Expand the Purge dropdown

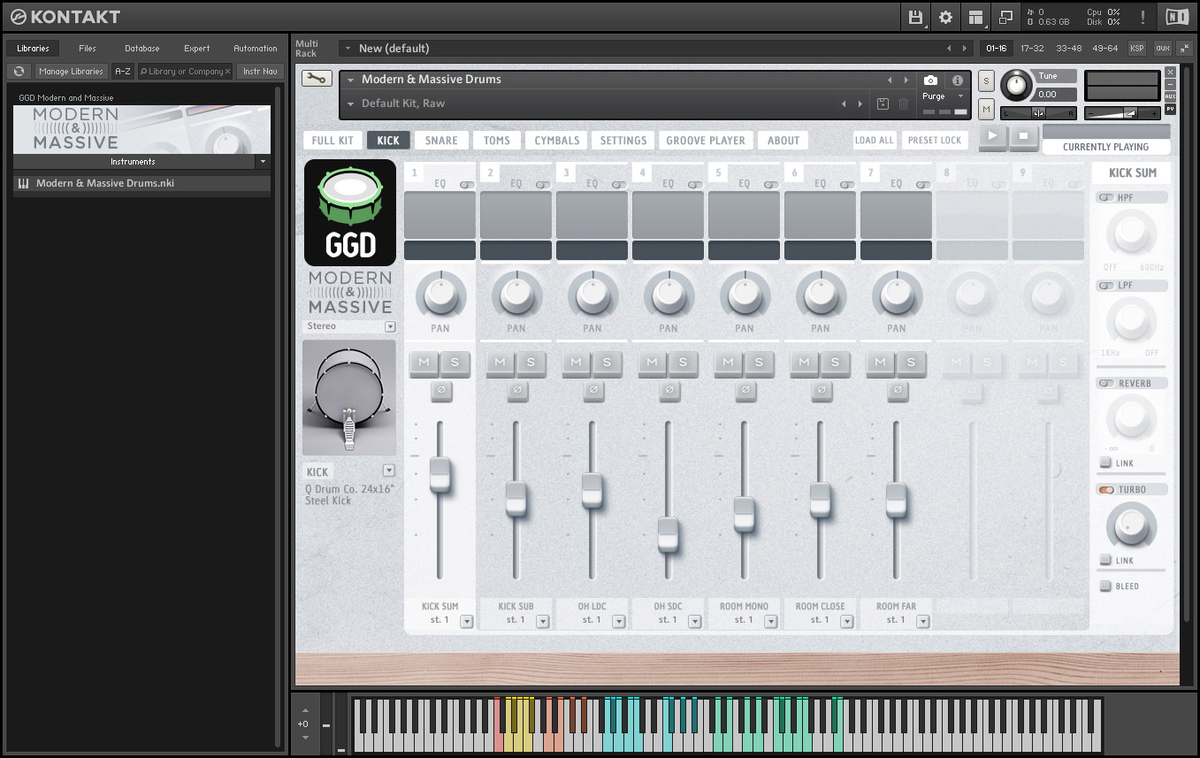click(x=959, y=96)
